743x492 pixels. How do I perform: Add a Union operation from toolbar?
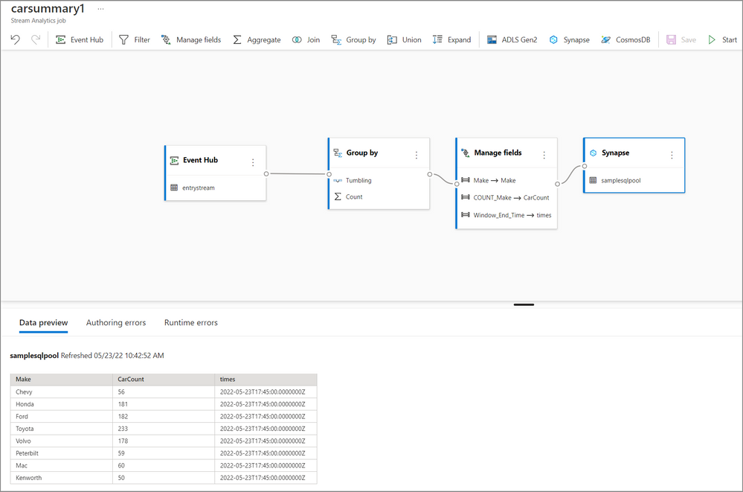click(x=404, y=40)
